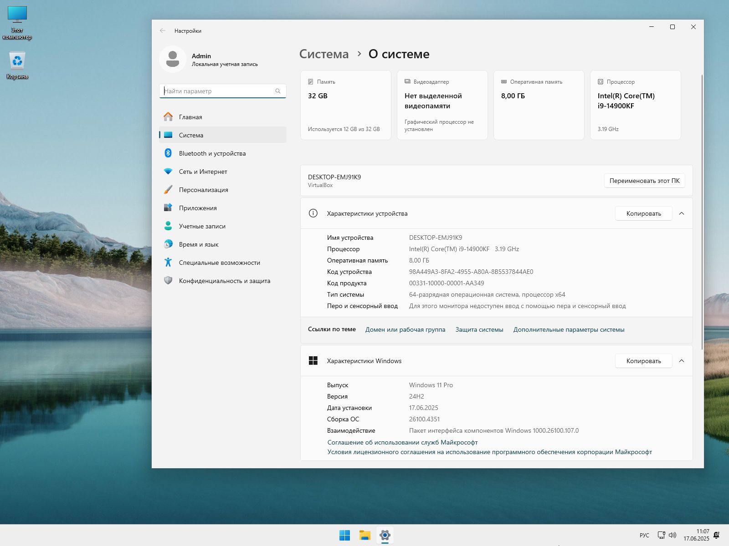Click the Сеть и Интернет wifi icon
729x546 pixels.
pos(168,172)
